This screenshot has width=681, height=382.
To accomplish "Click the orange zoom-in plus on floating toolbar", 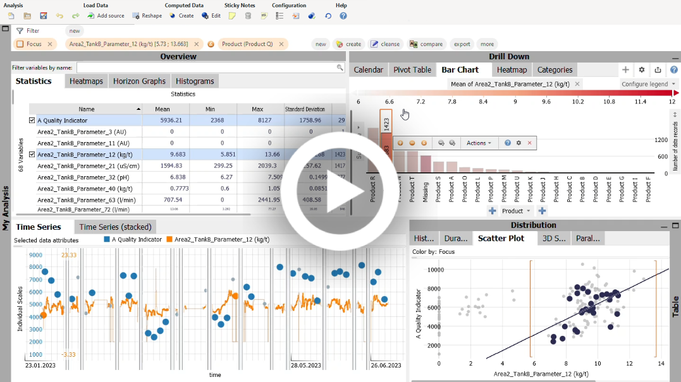I will [x=400, y=143].
